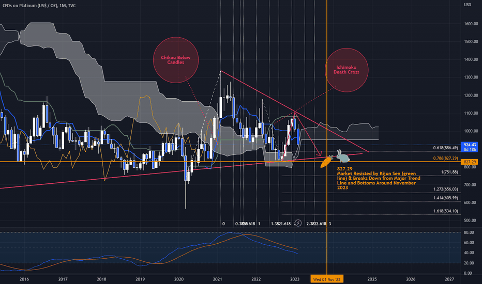
Task: Click the Fib time zone label 0
Action: [x=223, y=224]
